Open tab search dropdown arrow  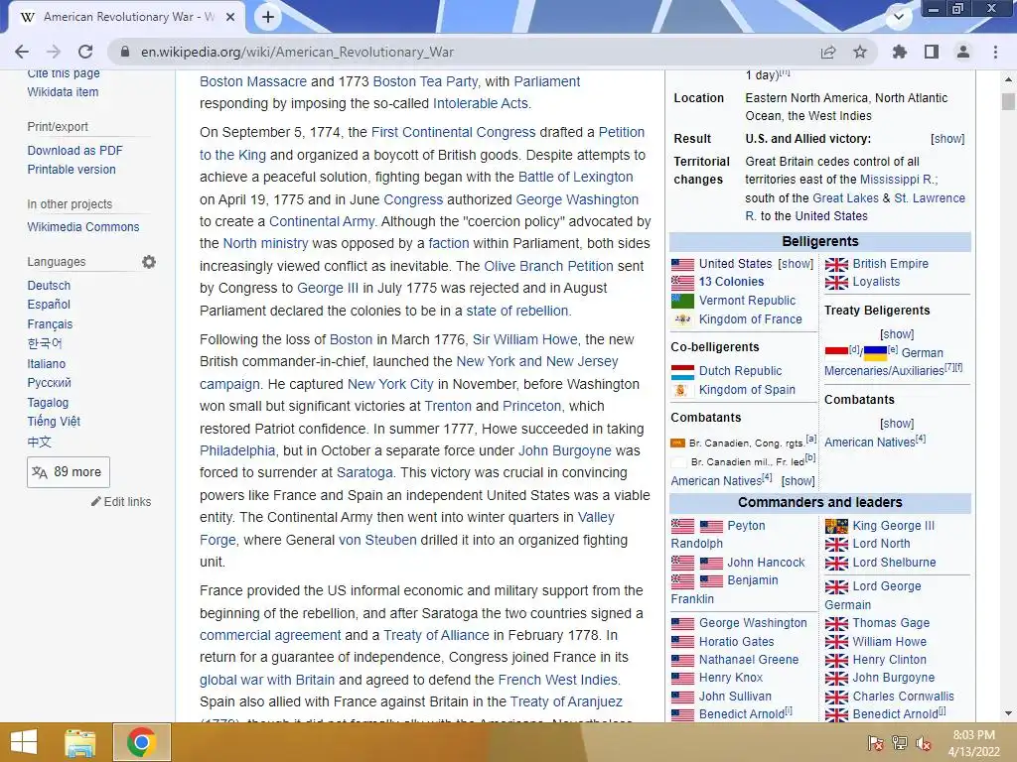tap(899, 17)
